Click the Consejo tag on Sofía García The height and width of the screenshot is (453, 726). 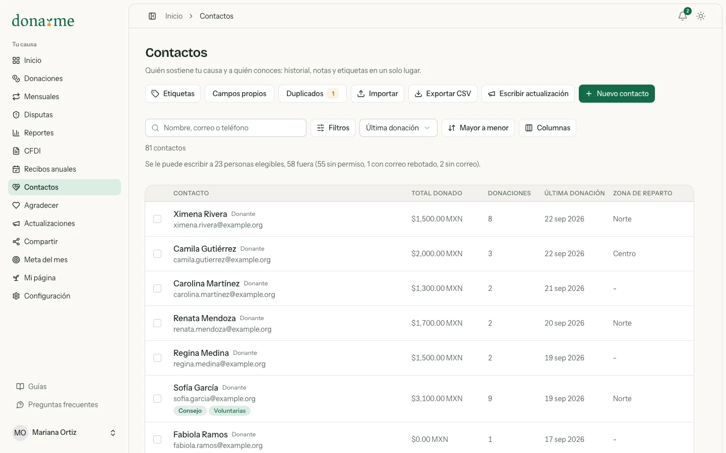[x=190, y=411]
